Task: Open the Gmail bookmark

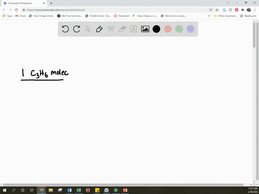Action: tap(21, 16)
